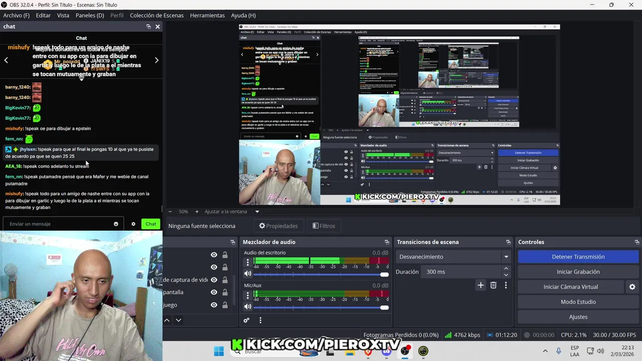Delete transition using the trash icon
The image size is (642, 361).
point(494,285)
